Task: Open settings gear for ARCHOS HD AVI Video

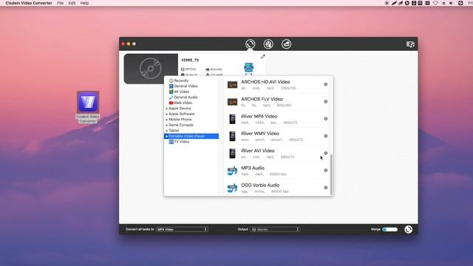Action: click(325, 84)
